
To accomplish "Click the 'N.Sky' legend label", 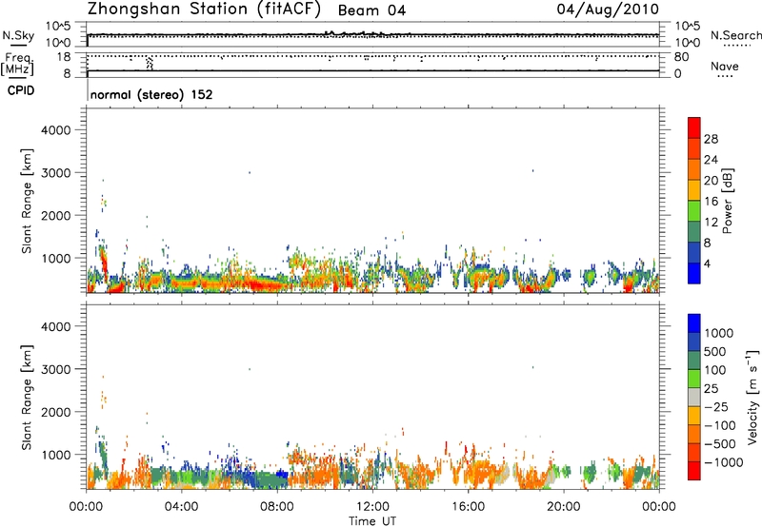I will coord(18,35).
